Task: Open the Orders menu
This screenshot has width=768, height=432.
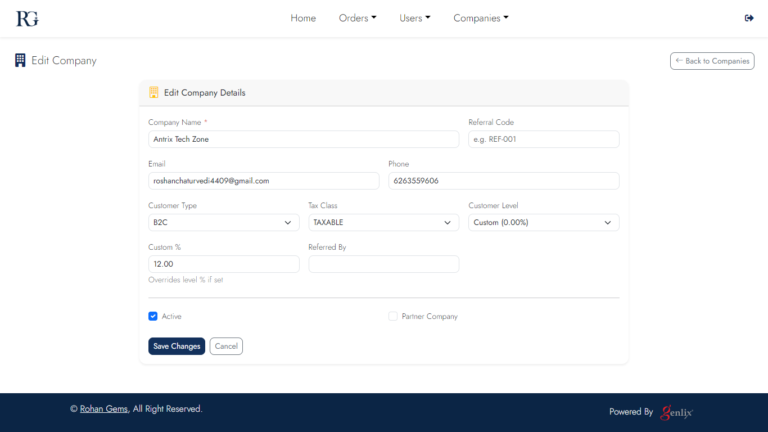Action: (358, 18)
